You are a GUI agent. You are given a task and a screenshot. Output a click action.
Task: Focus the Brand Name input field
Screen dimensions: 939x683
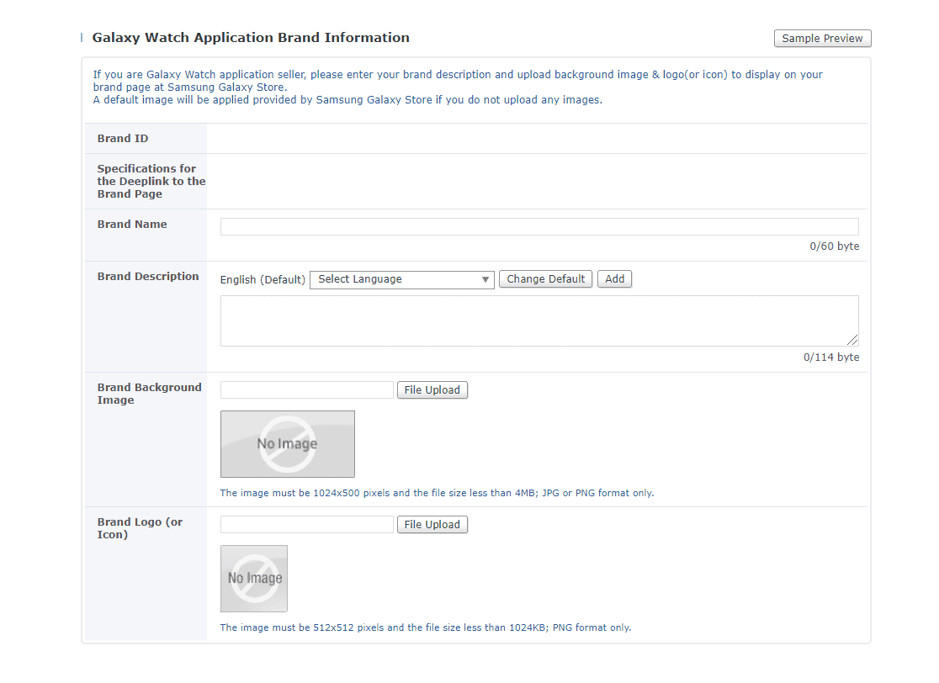(539, 226)
